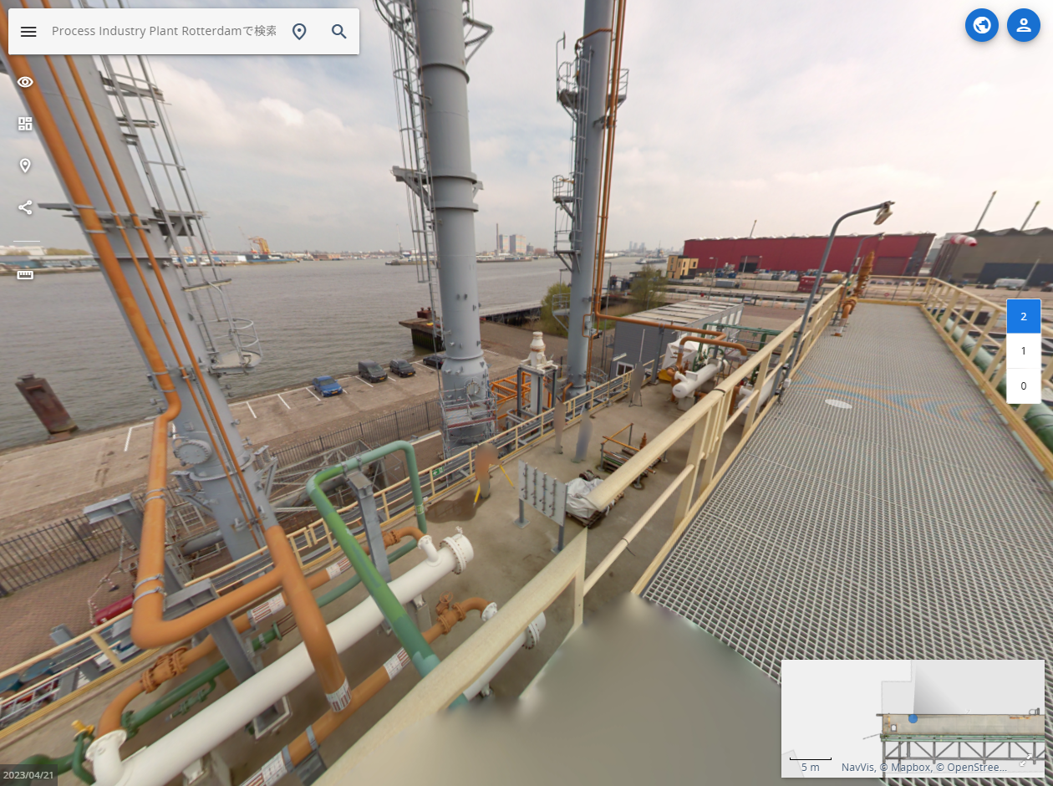Open the hamburger main menu
Screen dimensions: 1053x786
[28, 32]
